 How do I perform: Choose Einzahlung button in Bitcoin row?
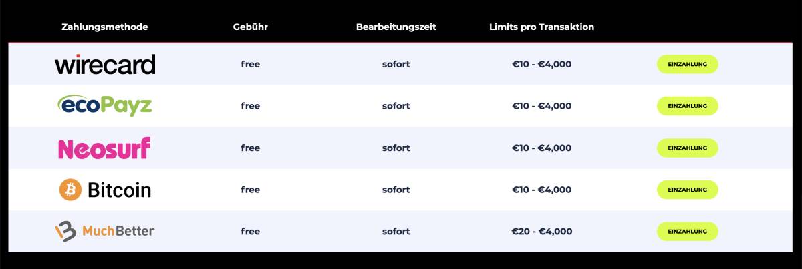click(688, 190)
